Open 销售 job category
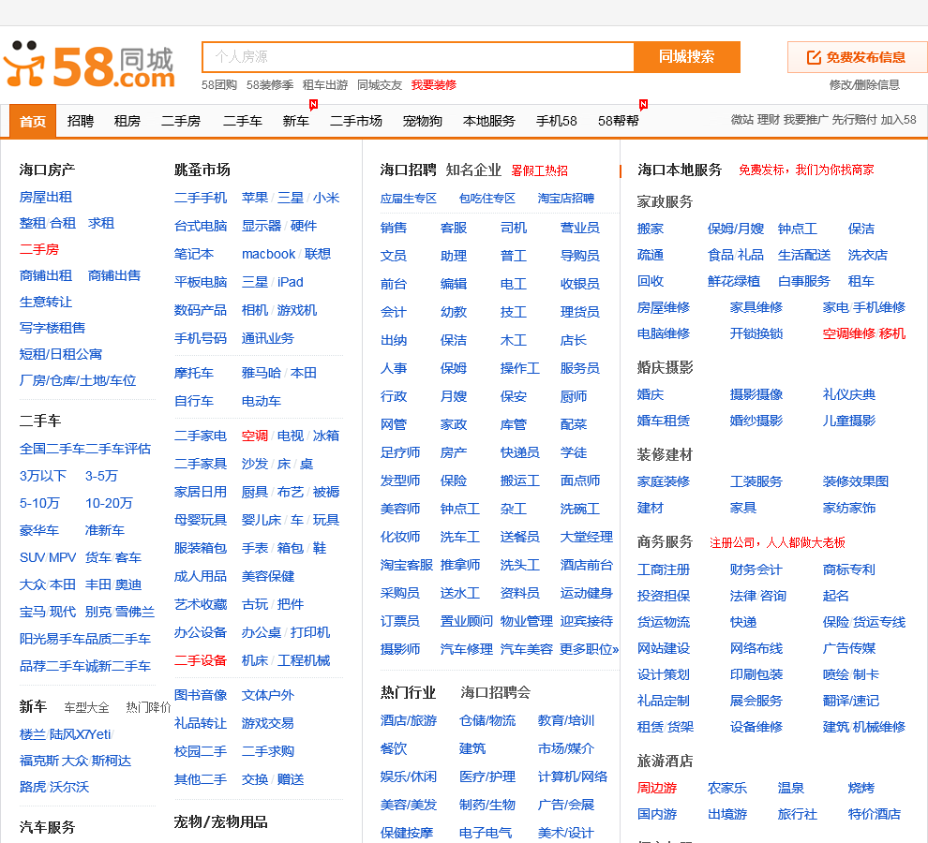 click(394, 228)
